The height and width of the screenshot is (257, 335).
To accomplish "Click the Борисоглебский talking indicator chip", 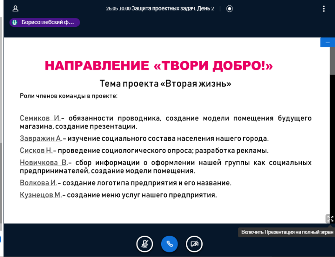I will point(45,23).
